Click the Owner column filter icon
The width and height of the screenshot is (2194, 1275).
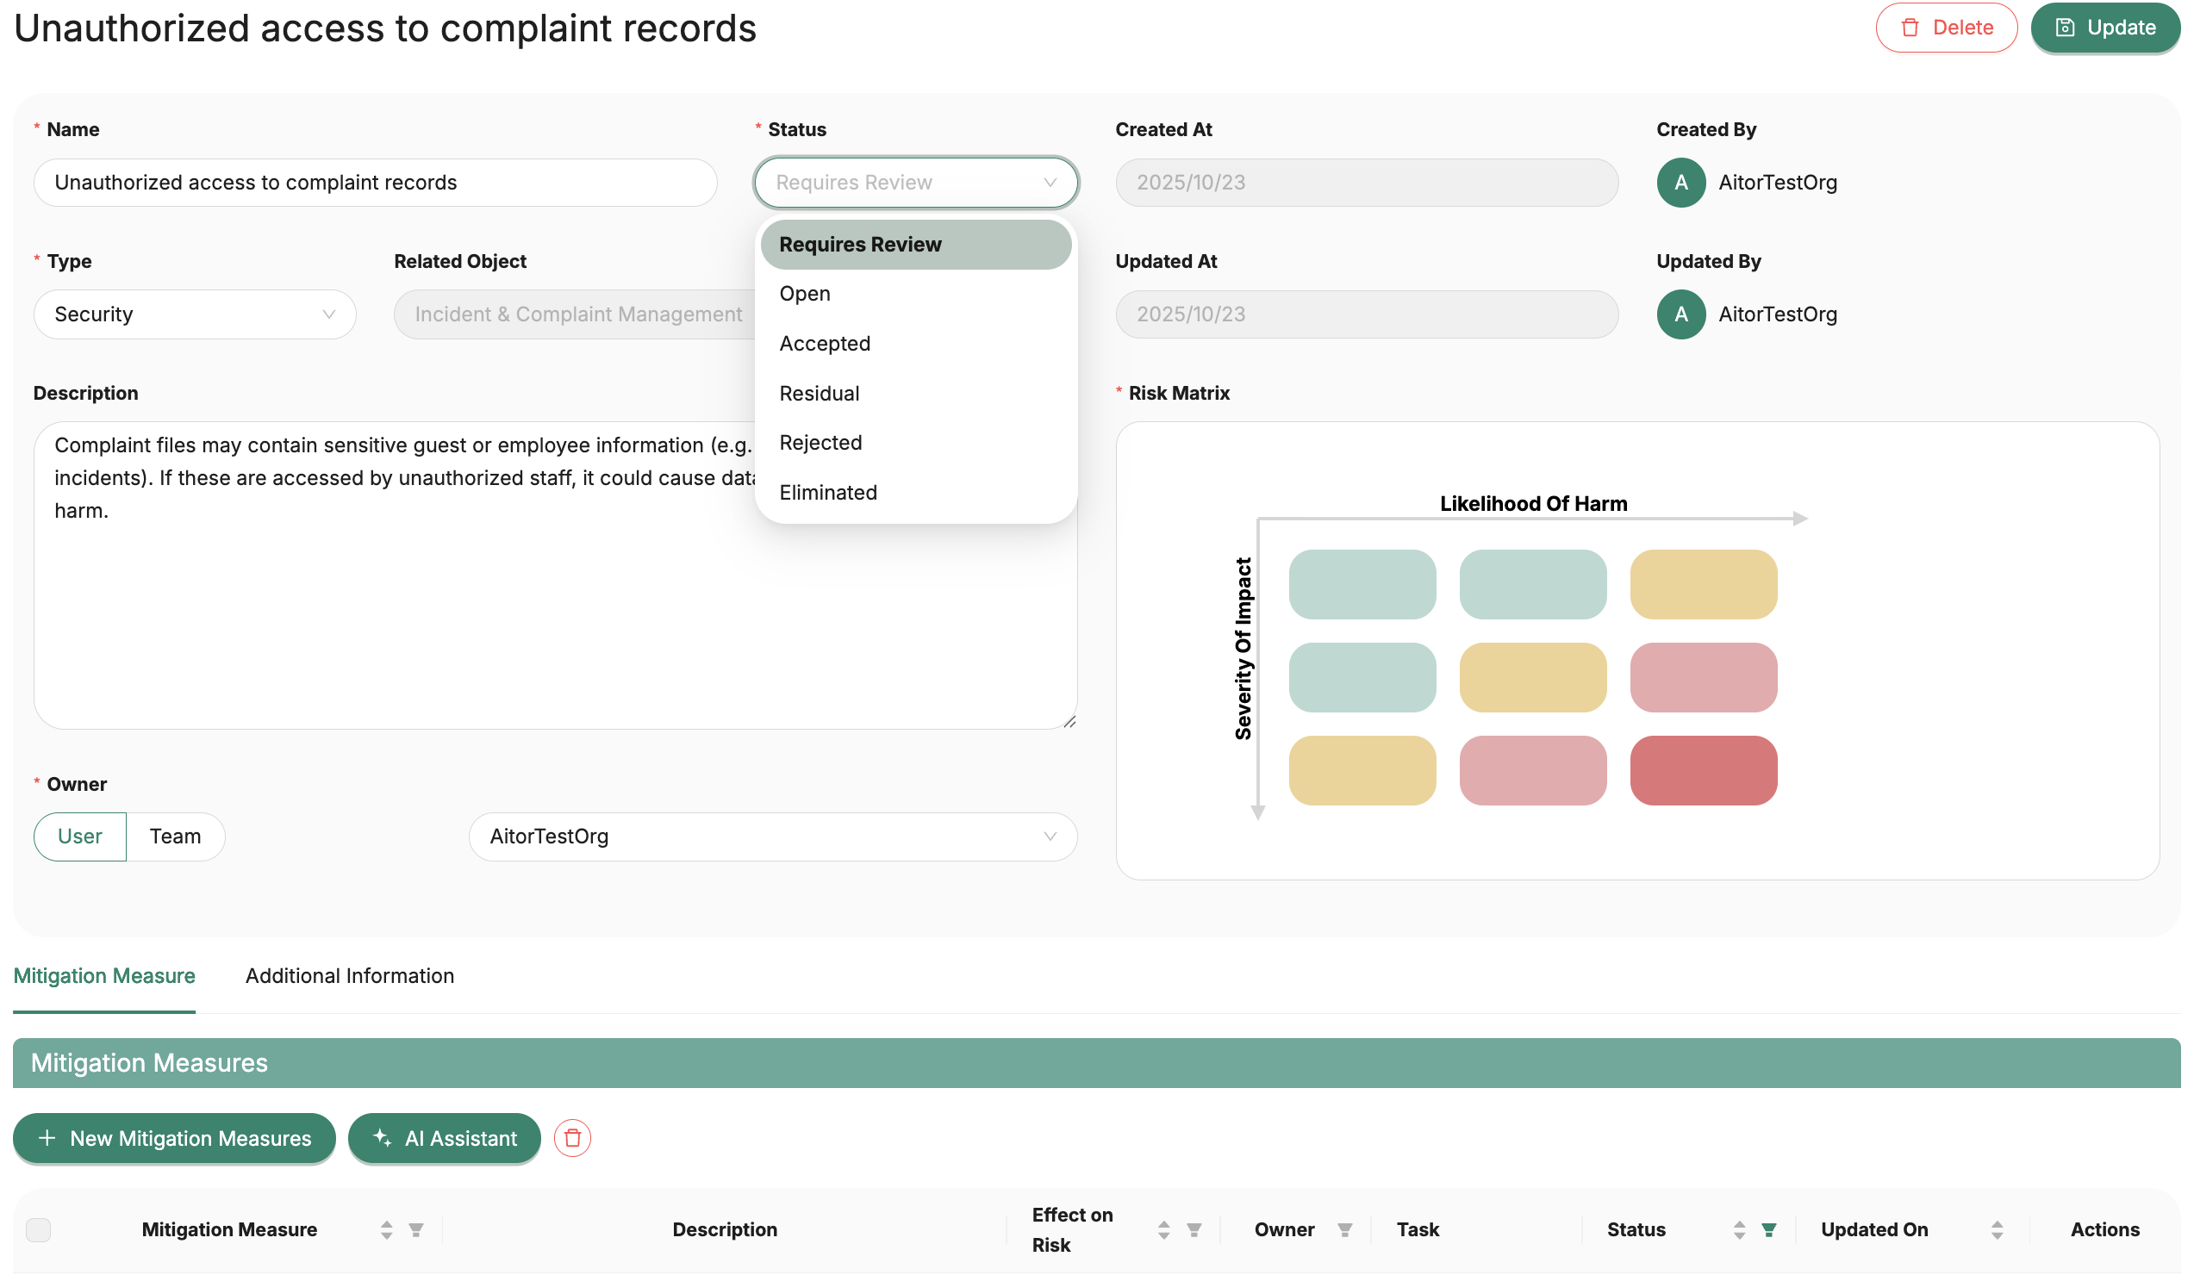[x=1345, y=1229]
